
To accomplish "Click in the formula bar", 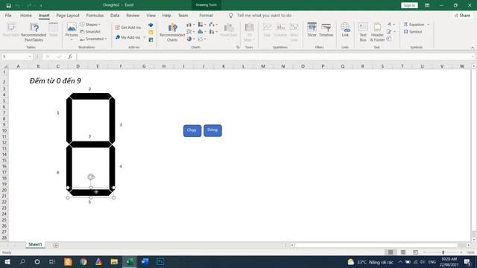I will click(x=275, y=57).
